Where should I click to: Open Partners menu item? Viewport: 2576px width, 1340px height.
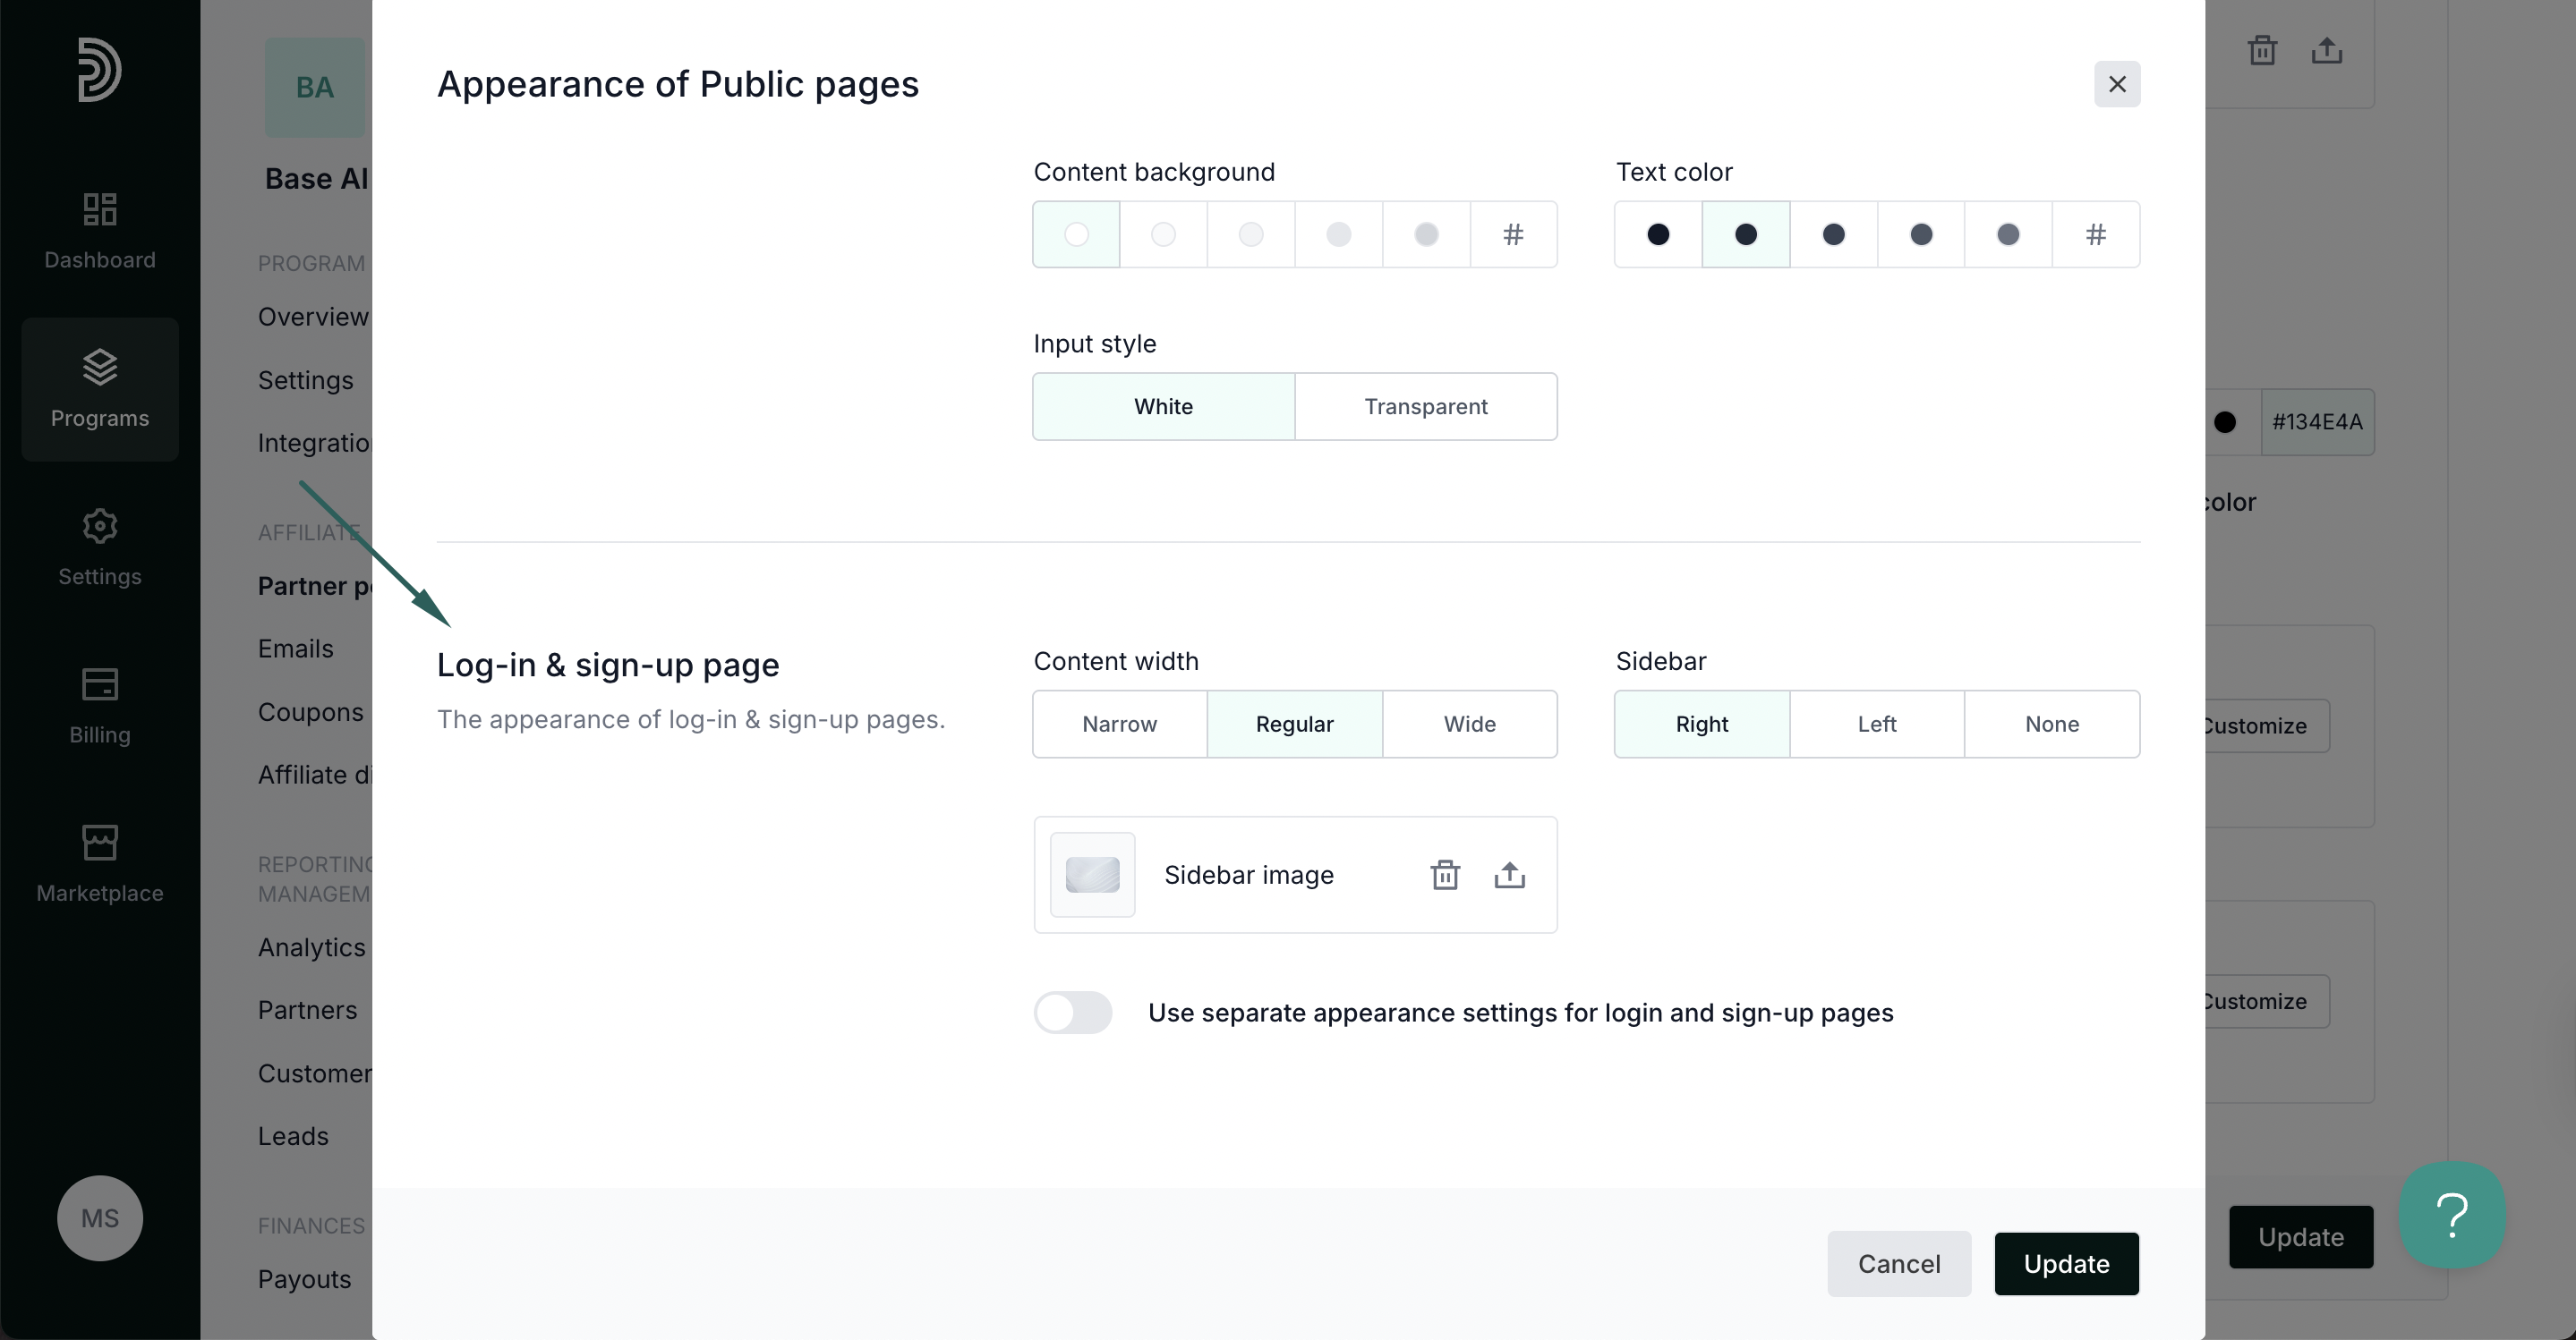(x=307, y=1010)
